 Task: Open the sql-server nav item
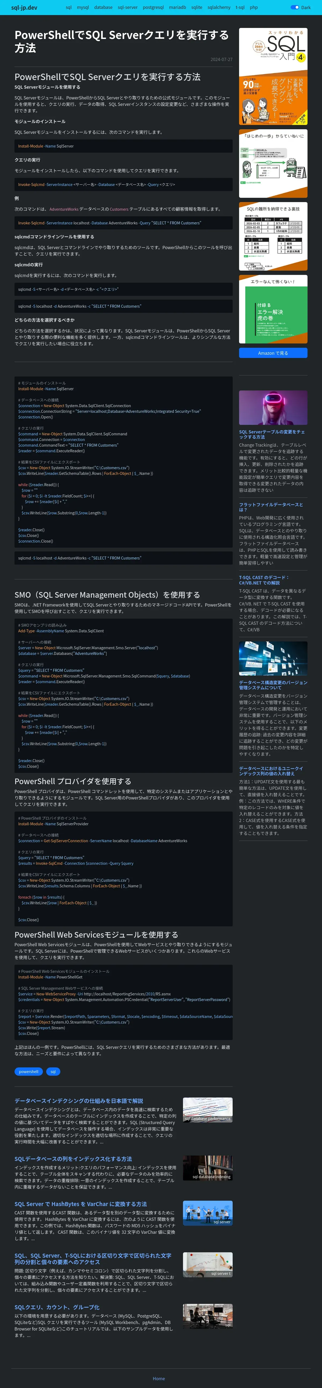(x=128, y=8)
